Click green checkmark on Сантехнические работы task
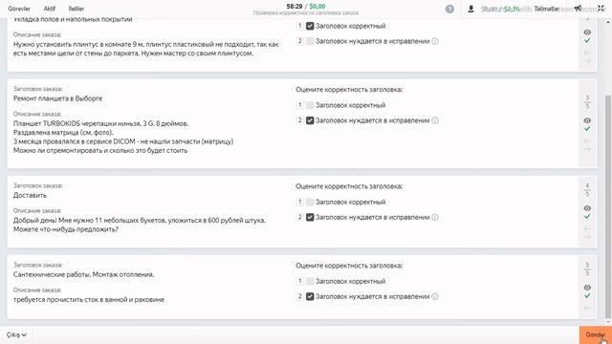 587,295
